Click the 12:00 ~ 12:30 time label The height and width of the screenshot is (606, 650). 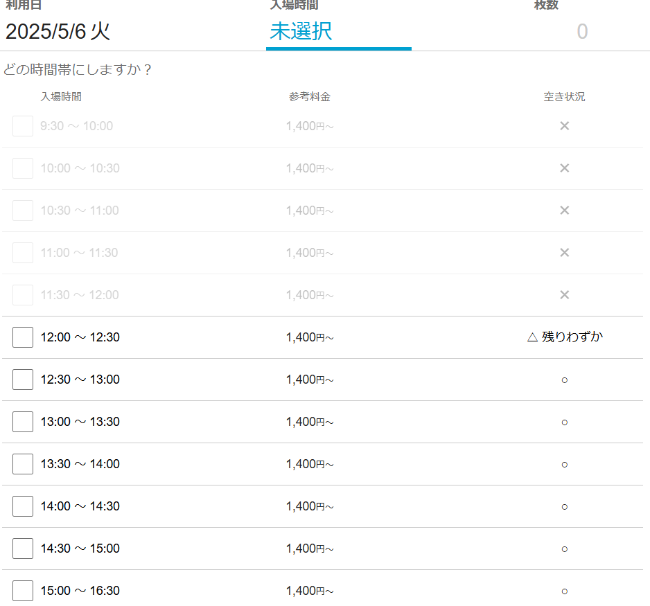tap(80, 337)
